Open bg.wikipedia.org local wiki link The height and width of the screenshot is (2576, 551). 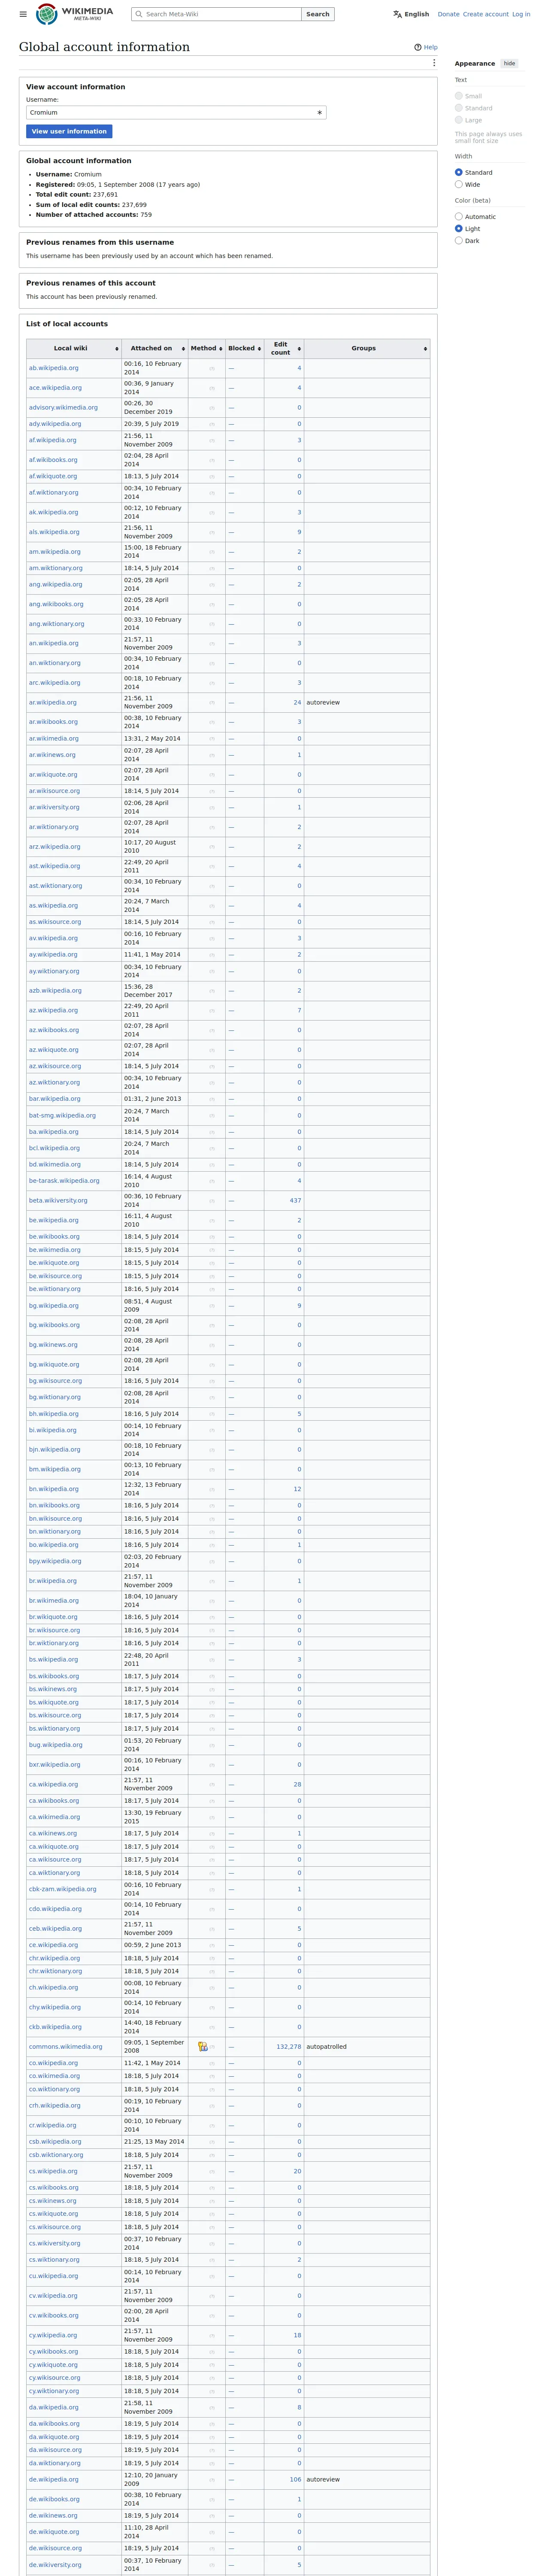[x=54, y=1305]
